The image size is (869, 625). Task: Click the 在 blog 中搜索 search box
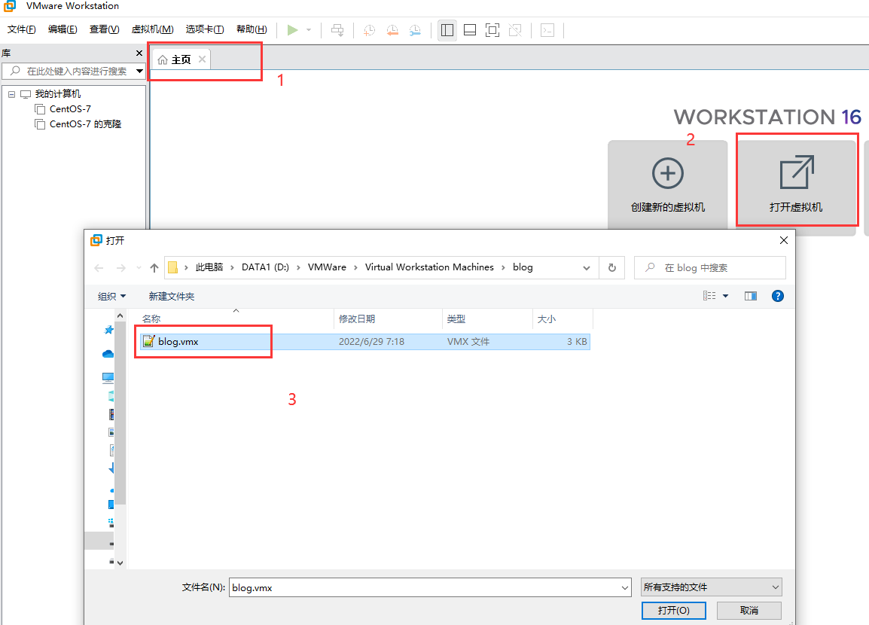[710, 267]
